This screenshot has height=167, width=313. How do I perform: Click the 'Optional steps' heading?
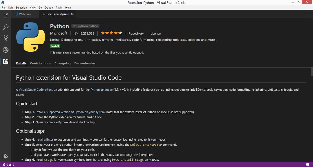tap(30, 131)
